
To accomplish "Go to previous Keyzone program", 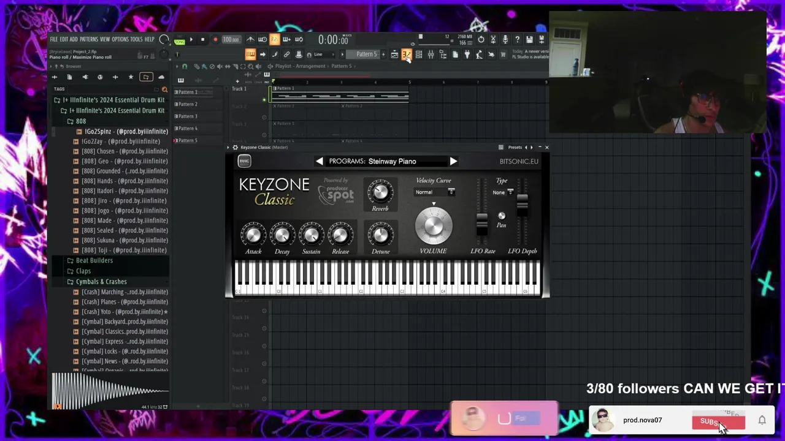I will [x=320, y=161].
